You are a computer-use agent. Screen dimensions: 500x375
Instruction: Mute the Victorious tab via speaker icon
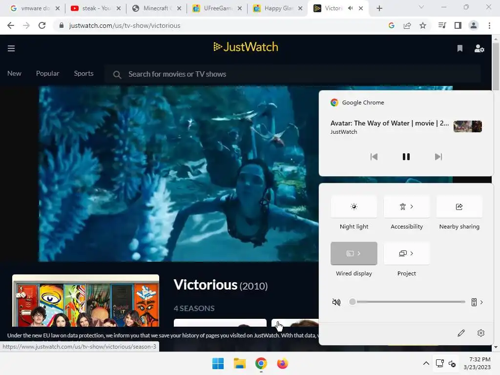pyautogui.click(x=351, y=8)
